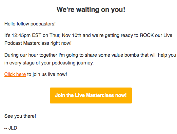This screenshot has width=177, height=134.
Task: Click the "See you there!" closing line
Action: [x=20, y=116]
